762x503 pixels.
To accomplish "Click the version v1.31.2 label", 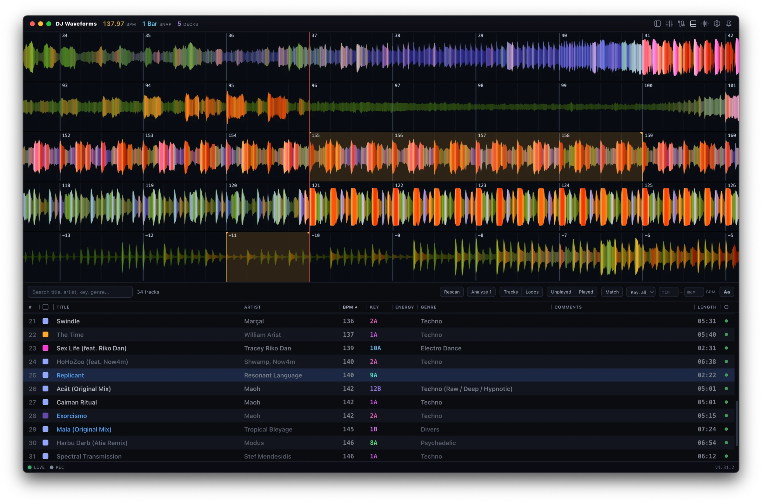I will click(x=724, y=467).
